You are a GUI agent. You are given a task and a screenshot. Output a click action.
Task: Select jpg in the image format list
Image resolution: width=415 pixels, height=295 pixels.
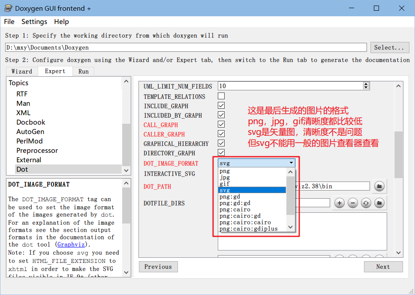click(x=225, y=177)
